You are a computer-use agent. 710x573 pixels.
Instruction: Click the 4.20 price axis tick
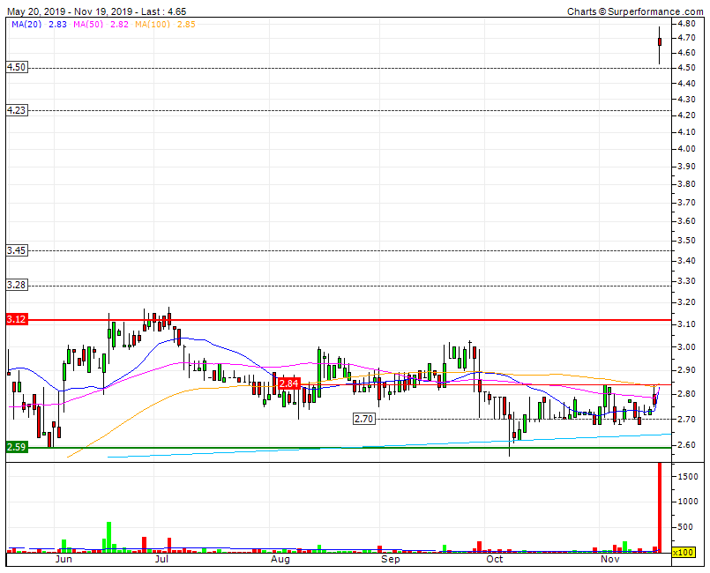point(686,115)
